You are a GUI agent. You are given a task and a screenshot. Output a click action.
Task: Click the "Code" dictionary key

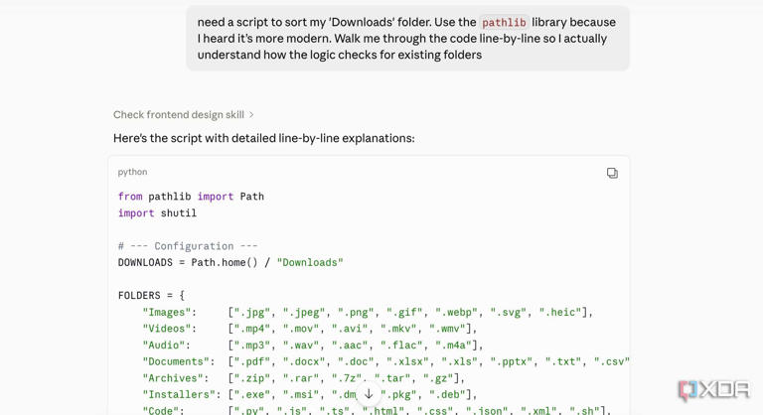(x=160, y=410)
